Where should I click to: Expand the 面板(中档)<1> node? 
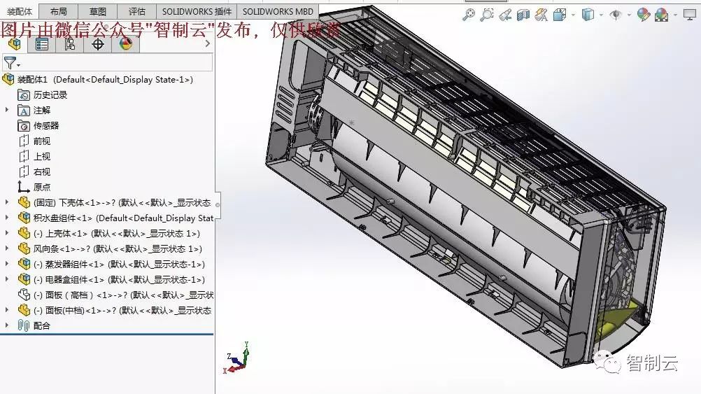coord(7,310)
